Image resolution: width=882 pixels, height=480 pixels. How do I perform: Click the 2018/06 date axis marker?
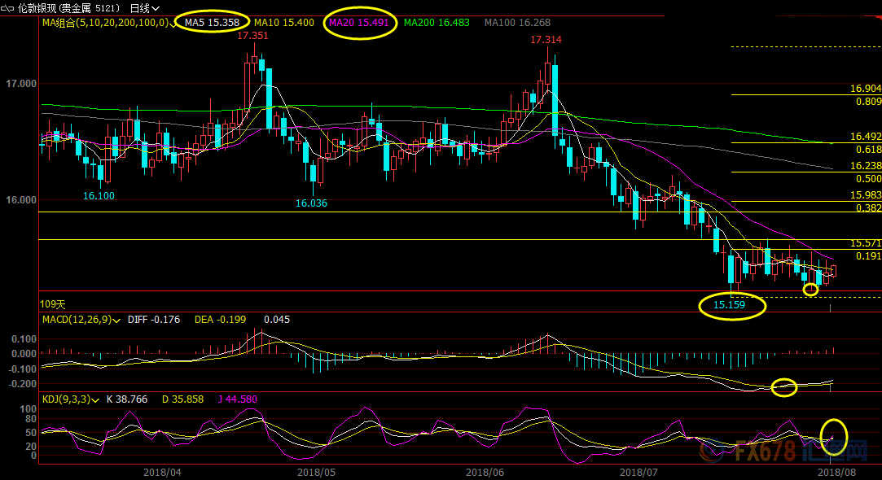(x=485, y=471)
